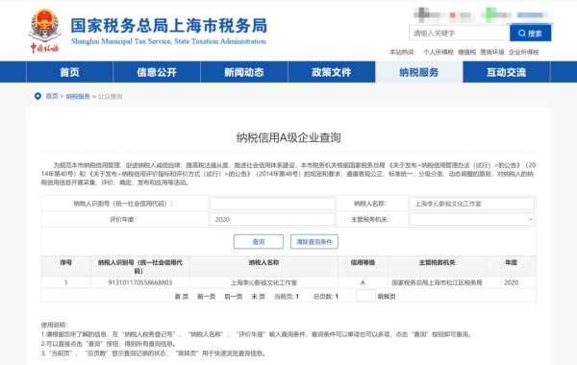Click the 增值税 hot word link
577x365 pixels.
(467, 52)
